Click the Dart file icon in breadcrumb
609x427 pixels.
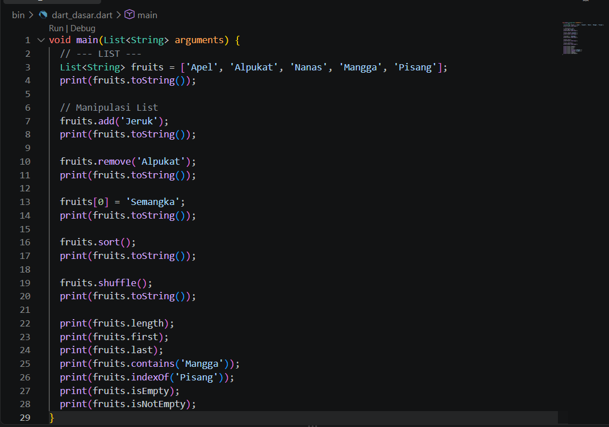click(x=43, y=15)
